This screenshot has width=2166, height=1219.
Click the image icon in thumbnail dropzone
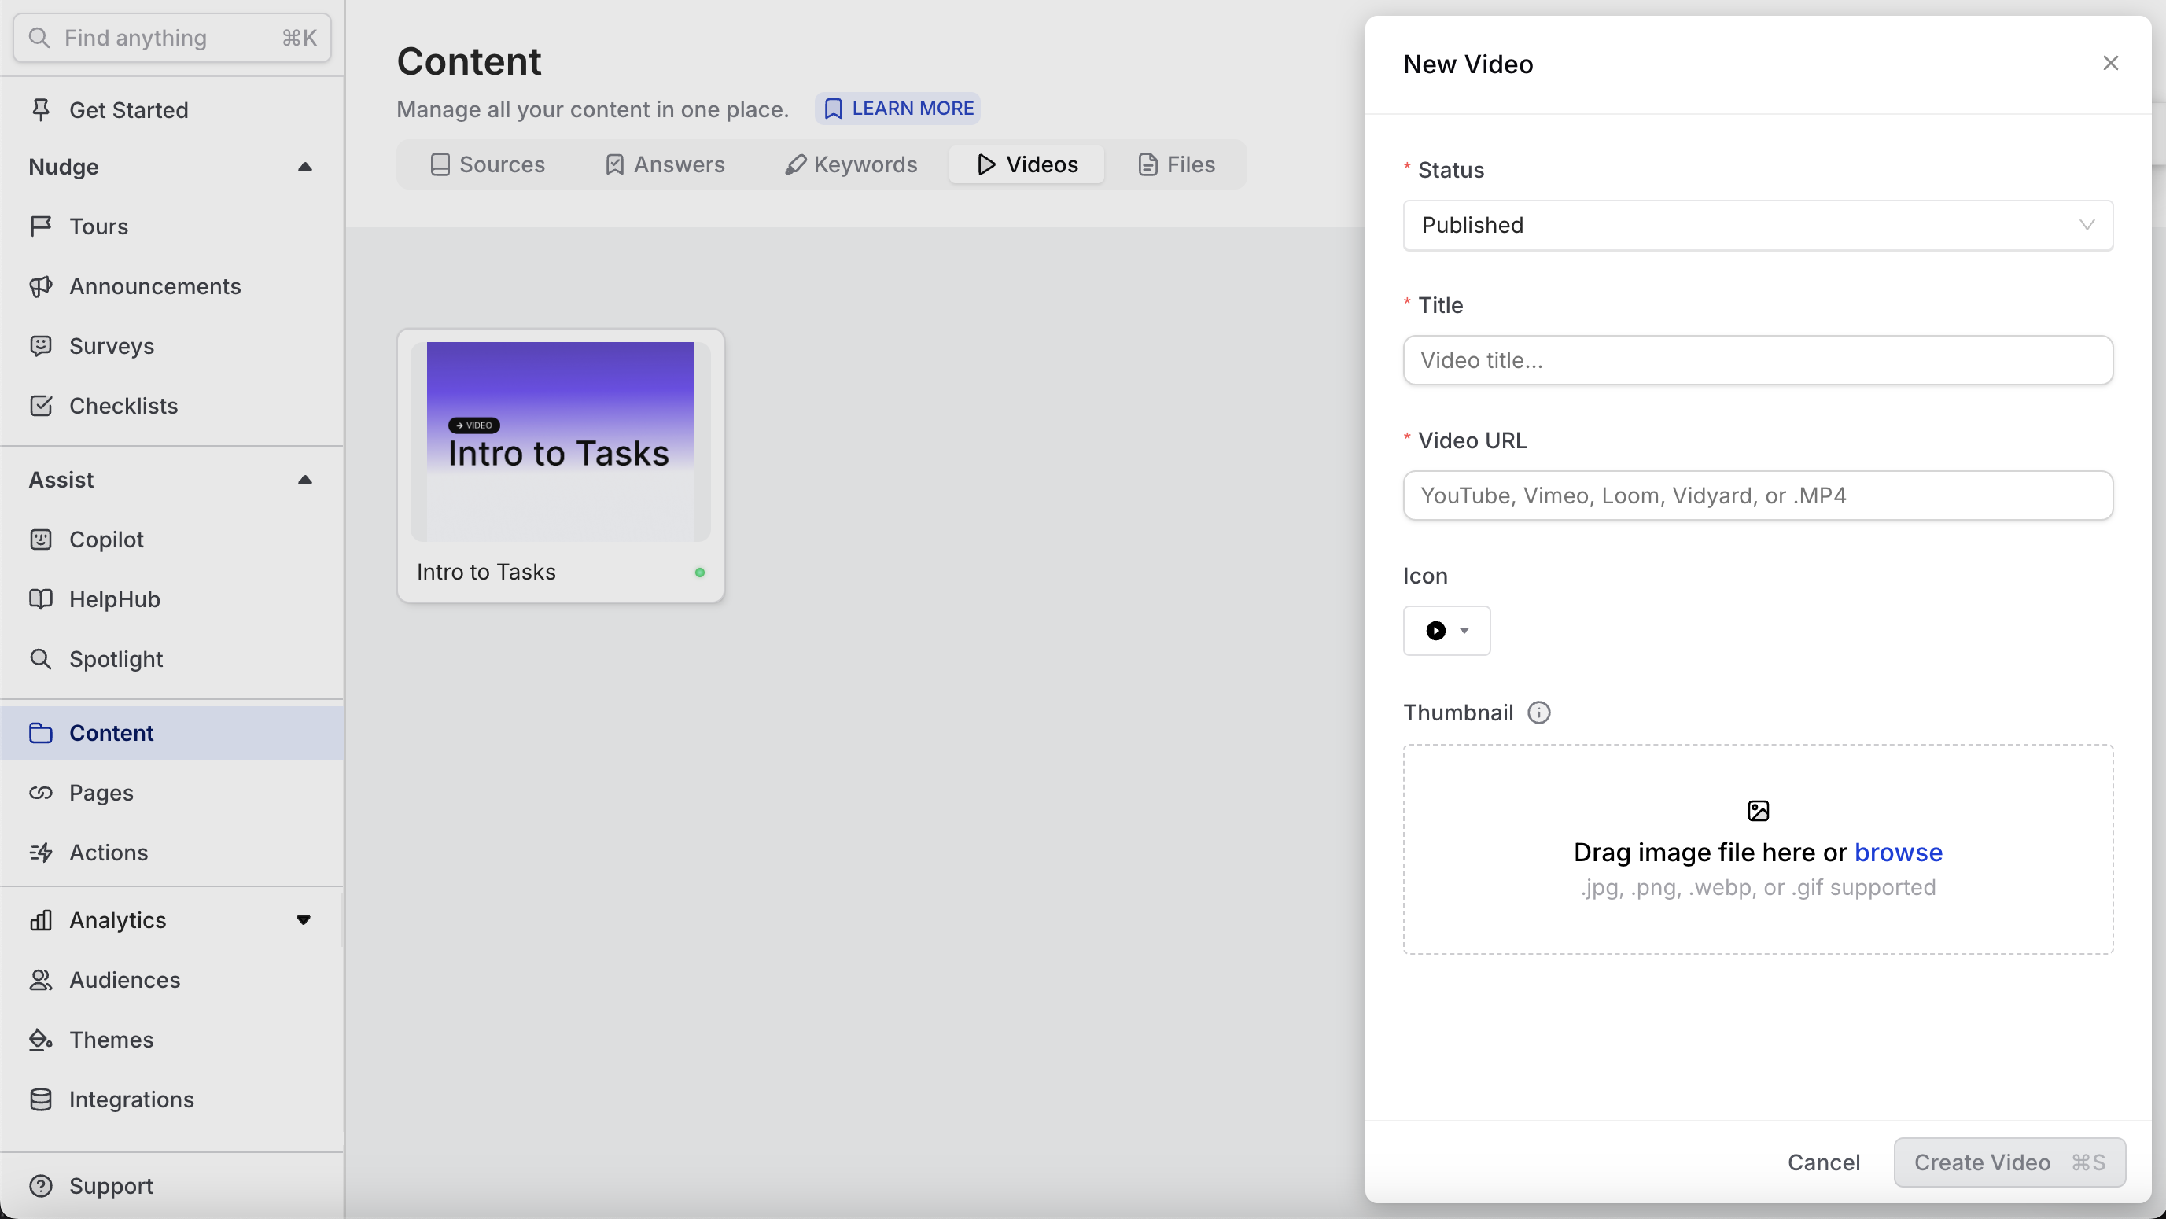(1758, 810)
